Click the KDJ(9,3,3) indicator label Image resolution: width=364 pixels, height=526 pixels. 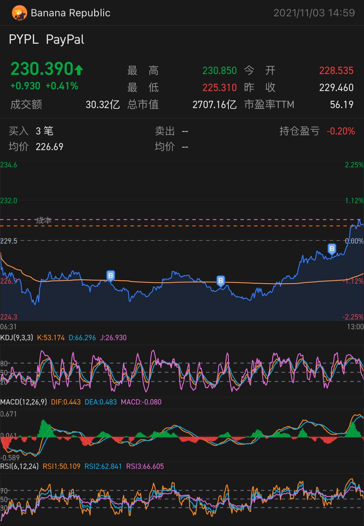coord(16,338)
